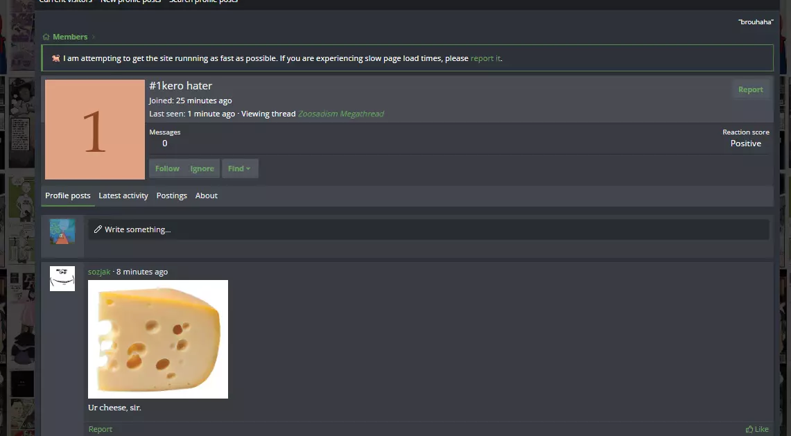
Task: Click the '8 minutes ago' timestamp
Action: click(141, 272)
